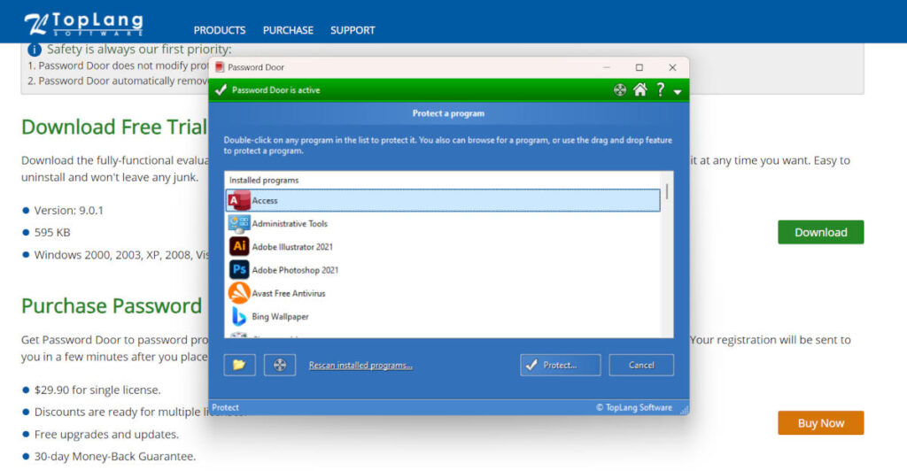The height and width of the screenshot is (471, 907).
Task: Click the 595 KB bullet text
Action: (52, 232)
